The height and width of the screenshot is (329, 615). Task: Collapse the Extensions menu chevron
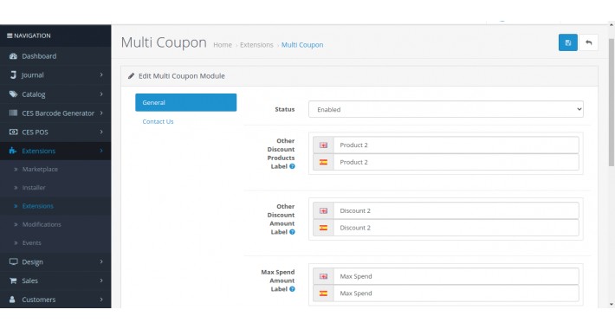[x=101, y=150]
